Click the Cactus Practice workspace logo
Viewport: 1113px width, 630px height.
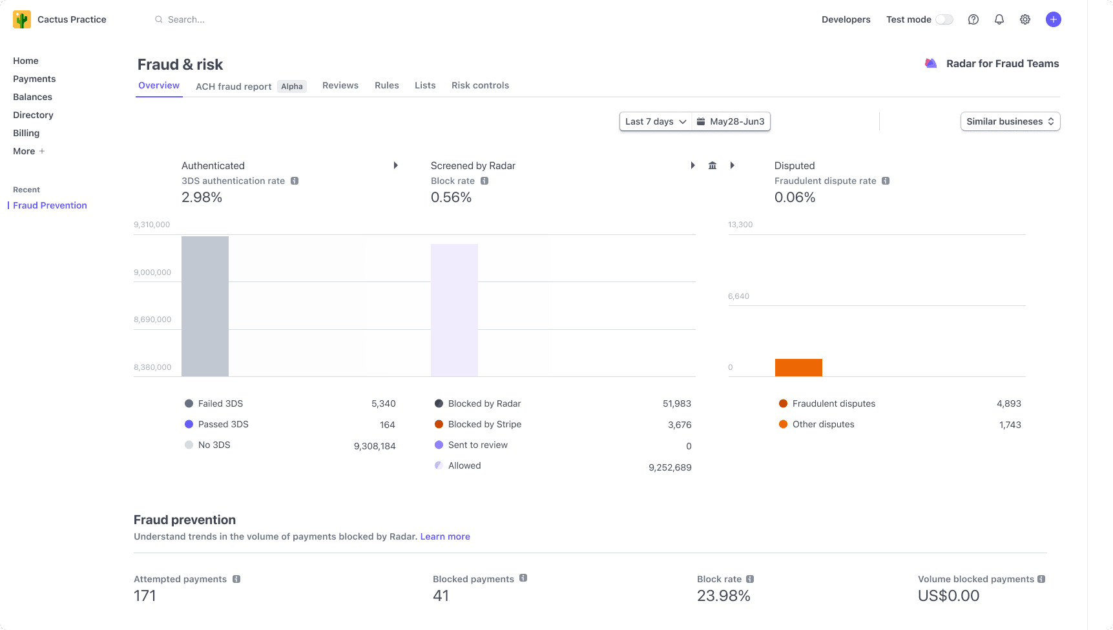pyautogui.click(x=21, y=19)
